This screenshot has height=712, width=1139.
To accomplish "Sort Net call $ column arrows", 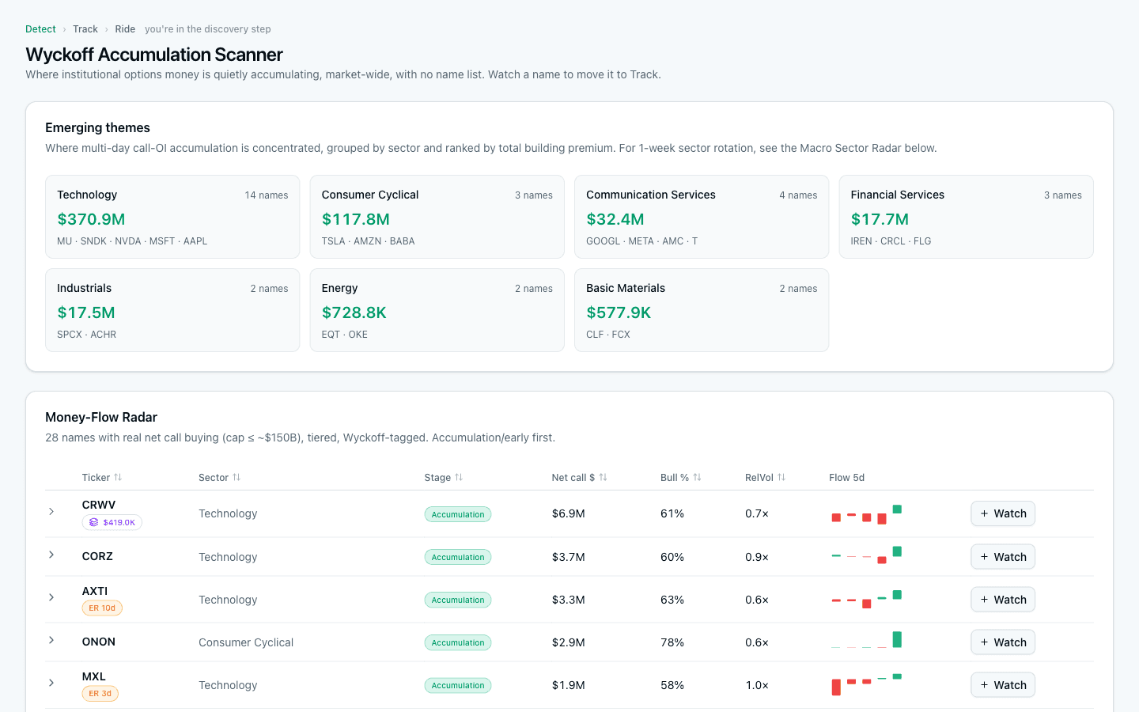I will [603, 477].
